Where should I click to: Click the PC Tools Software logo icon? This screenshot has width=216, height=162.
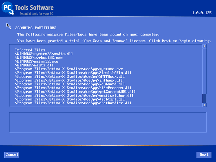click(8, 8)
